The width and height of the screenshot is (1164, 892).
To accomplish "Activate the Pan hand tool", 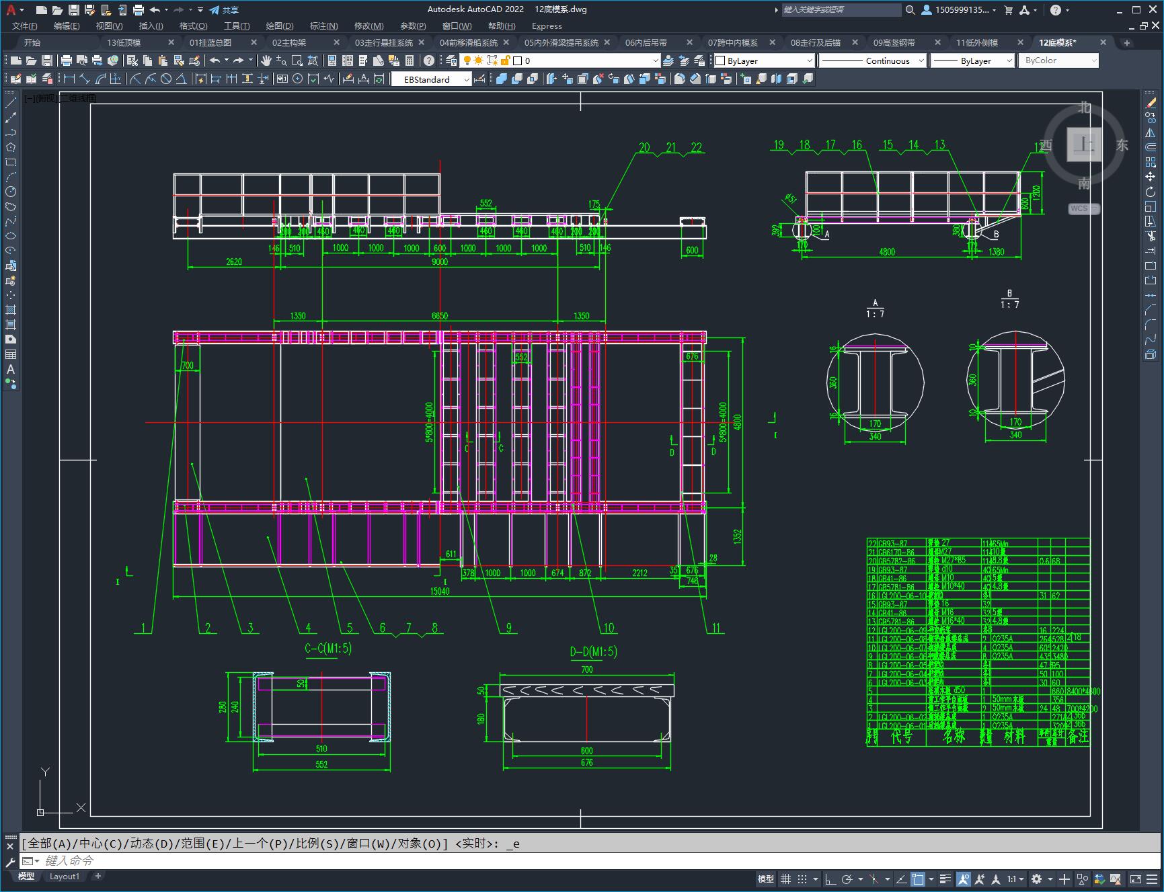I will 266,60.
